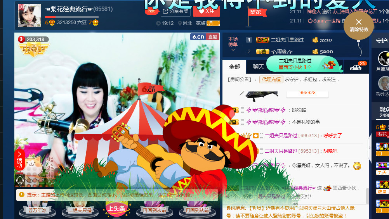Expand the 本场榜单 ranking dropdown
Image resolution: width=389 pixels, height=219 pixels.
click(x=233, y=44)
